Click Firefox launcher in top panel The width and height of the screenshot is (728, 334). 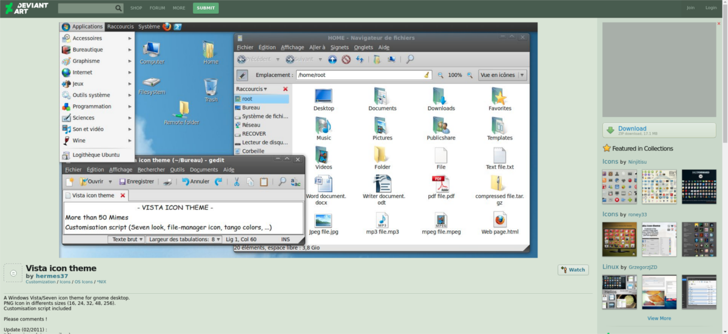(x=167, y=27)
